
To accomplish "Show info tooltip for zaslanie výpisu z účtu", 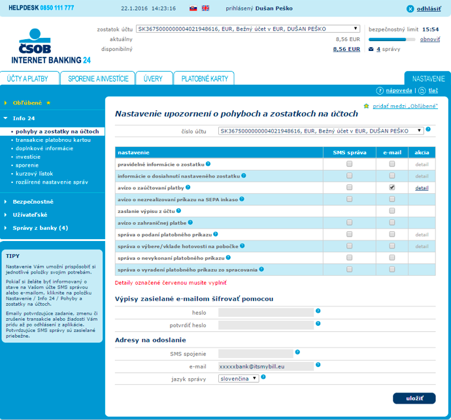I will click(x=178, y=211).
